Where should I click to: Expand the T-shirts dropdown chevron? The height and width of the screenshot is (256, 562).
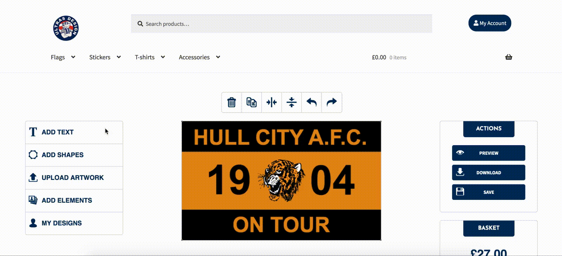(x=163, y=57)
